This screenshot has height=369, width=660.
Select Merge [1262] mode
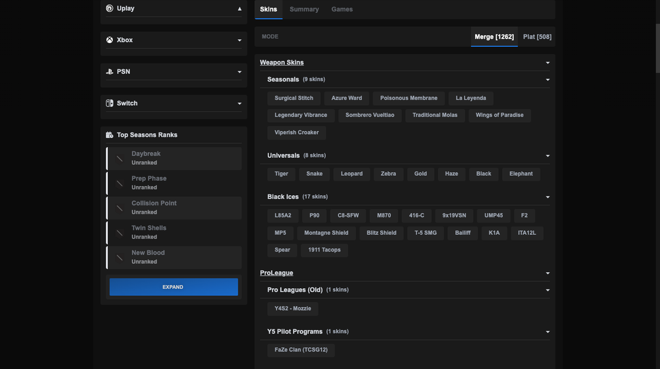[494, 37]
